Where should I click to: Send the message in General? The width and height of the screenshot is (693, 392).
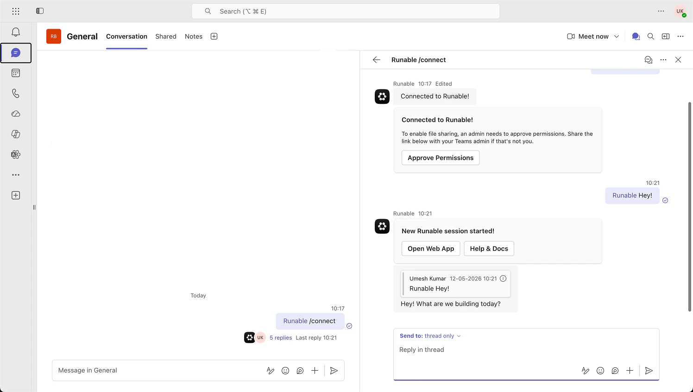334,371
